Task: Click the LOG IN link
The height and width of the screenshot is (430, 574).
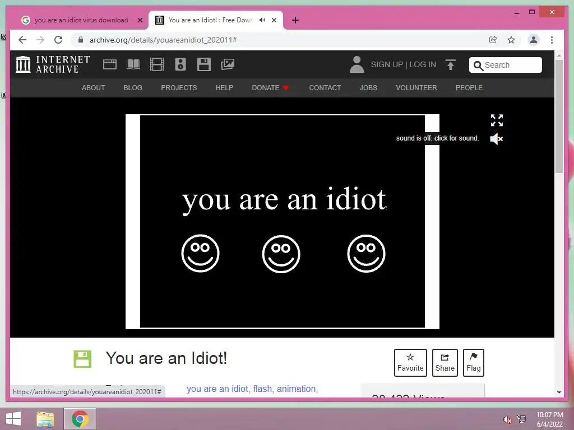Action: 423,65
